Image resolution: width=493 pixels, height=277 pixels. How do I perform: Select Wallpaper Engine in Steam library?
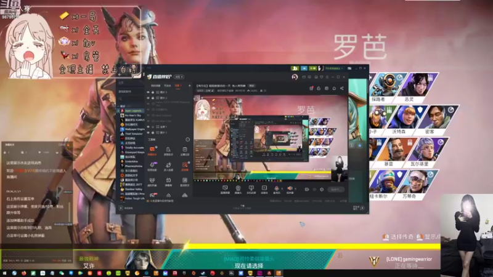tap(132, 129)
